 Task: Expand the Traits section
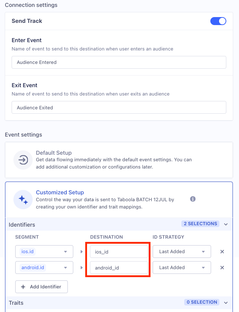tap(226, 302)
